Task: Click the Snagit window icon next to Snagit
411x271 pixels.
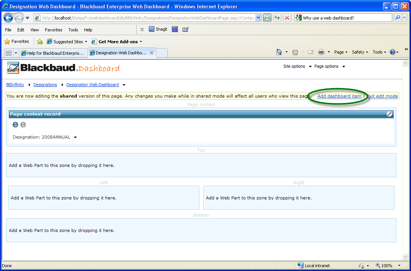Action: [x=175, y=29]
